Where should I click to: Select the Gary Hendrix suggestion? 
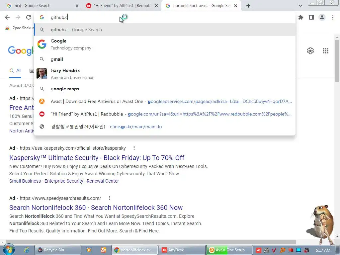pyautogui.click(x=165, y=74)
